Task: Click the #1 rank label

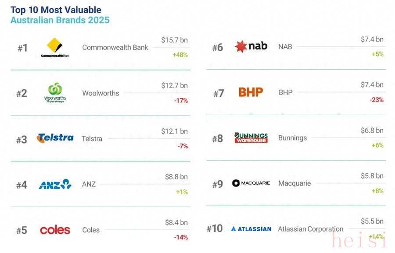Action: (x=22, y=48)
